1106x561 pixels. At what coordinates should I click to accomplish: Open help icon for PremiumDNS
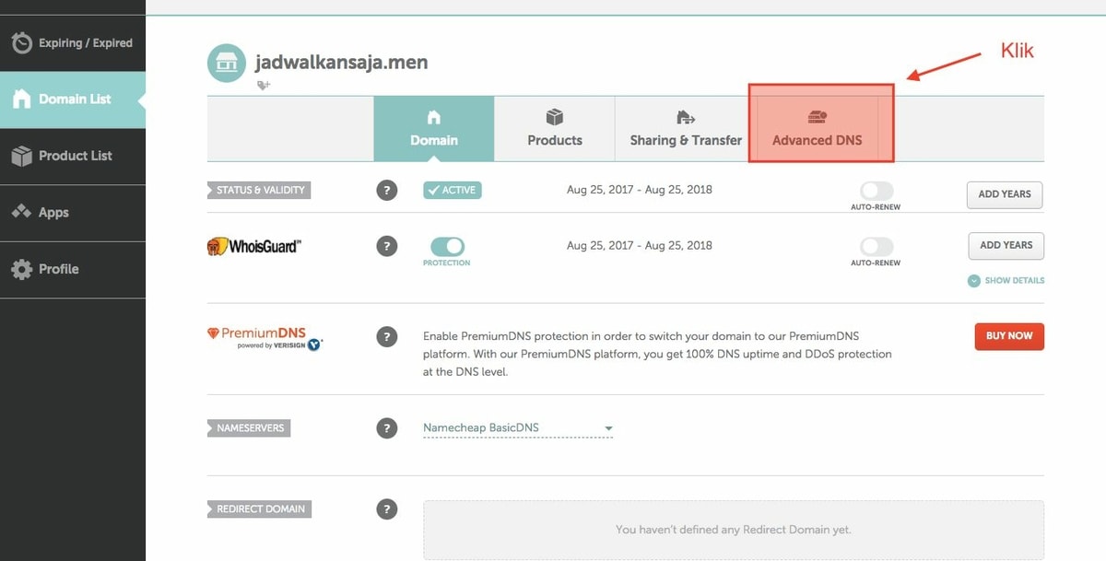pos(387,336)
